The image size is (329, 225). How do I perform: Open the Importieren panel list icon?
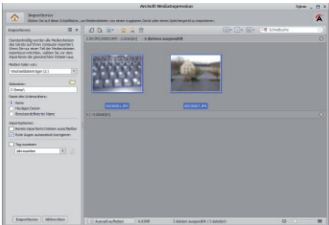click(x=70, y=30)
